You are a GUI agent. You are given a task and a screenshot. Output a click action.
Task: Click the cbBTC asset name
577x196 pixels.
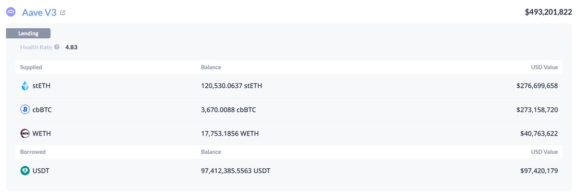coord(43,110)
